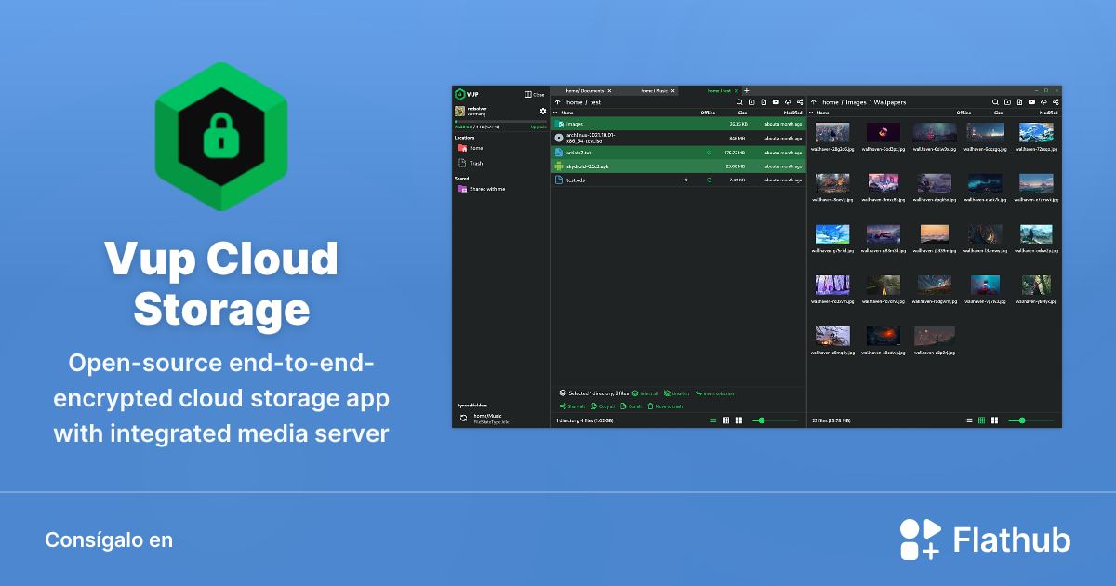Viewport: 1116px width, 586px height.
Task: Switch to the home/Documents tab
Action: pos(586,90)
